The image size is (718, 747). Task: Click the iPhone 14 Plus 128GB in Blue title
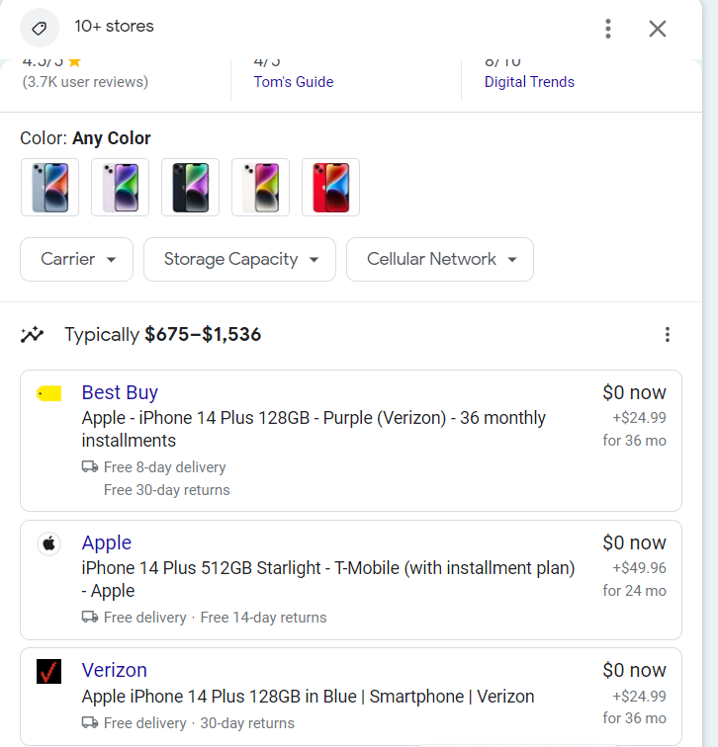(308, 696)
